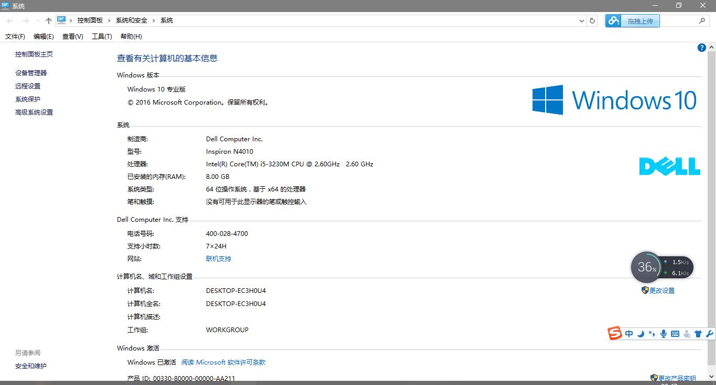Open the address bar dropdown arrow
Viewport: 716px width, 385px height.
[x=581, y=20]
